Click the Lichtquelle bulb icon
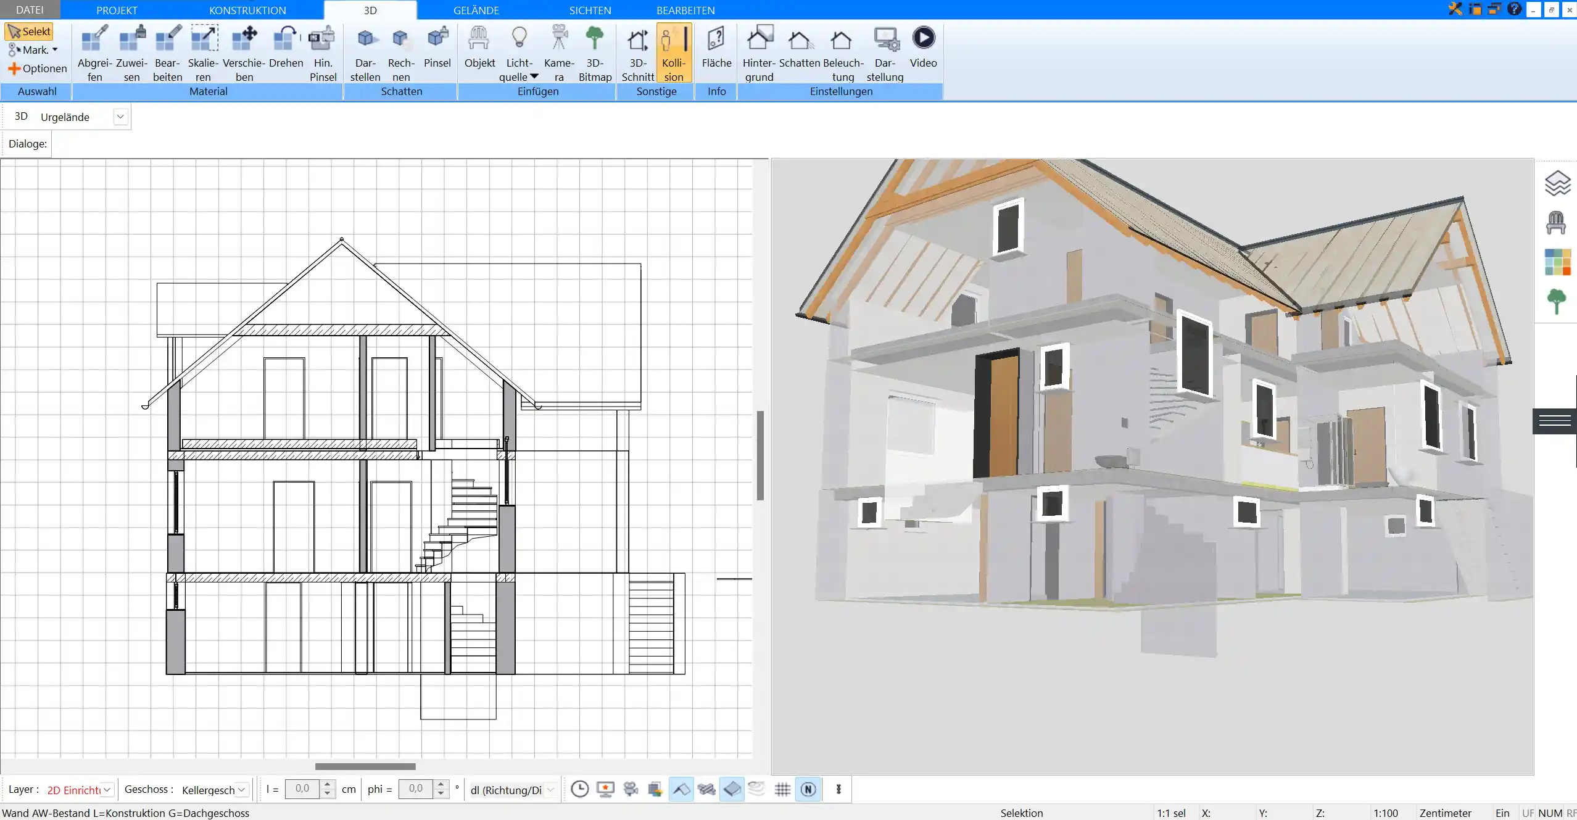The width and height of the screenshot is (1577, 820). point(519,38)
